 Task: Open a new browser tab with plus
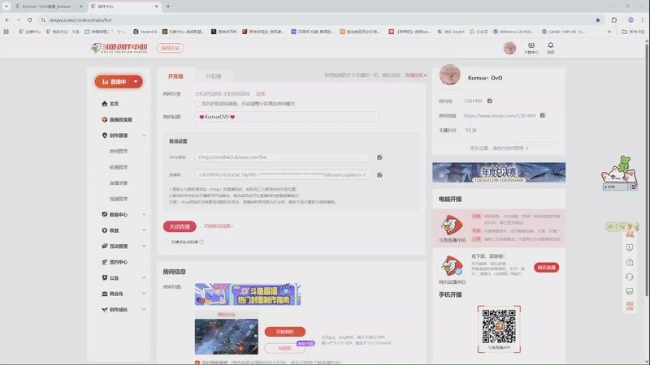point(168,6)
